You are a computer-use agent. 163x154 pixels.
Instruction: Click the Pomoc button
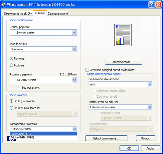(x=146, y=138)
